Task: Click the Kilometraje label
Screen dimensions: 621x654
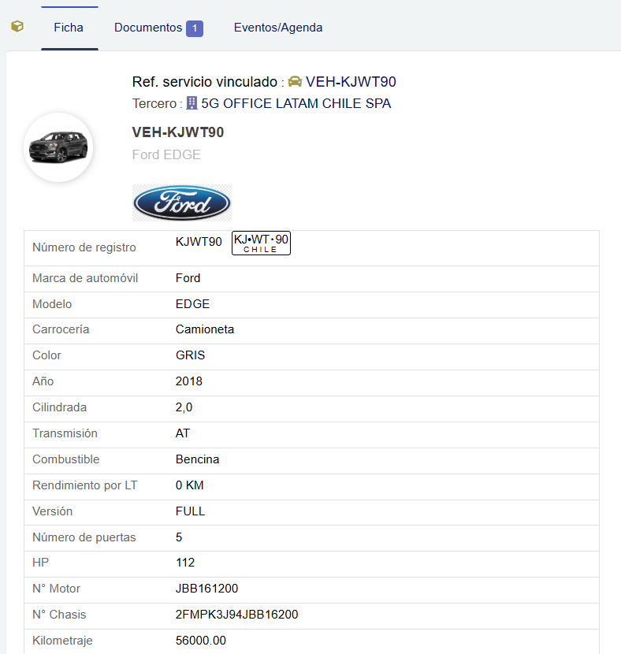Action: [x=62, y=641]
